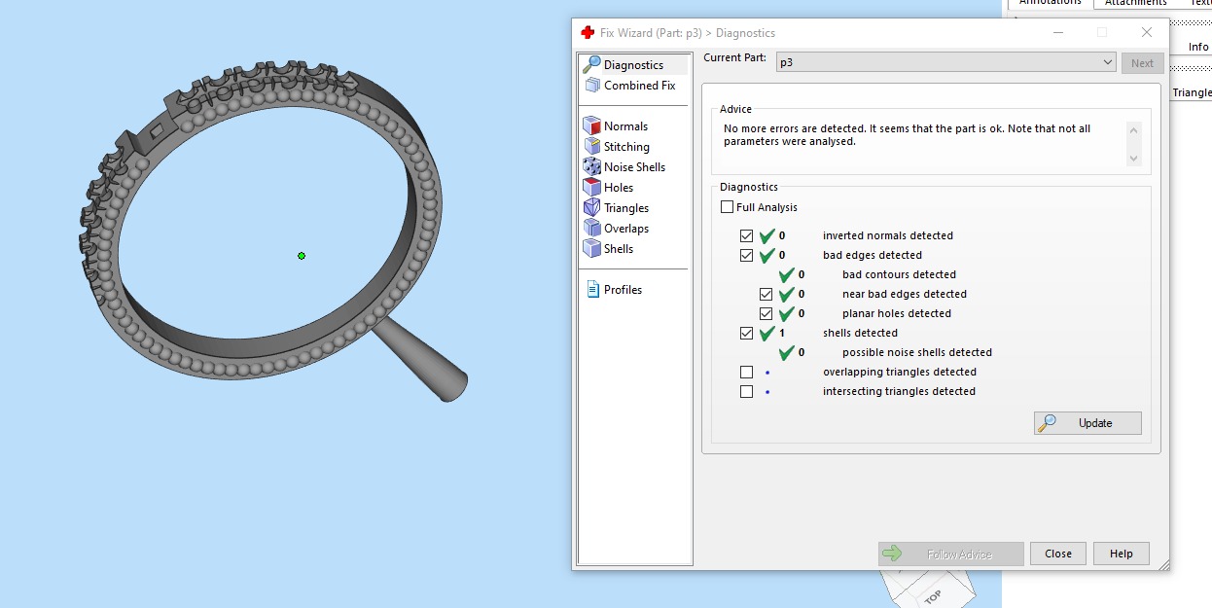Open the Profiles document icon
The height and width of the screenshot is (608, 1212).
click(x=592, y=289)
